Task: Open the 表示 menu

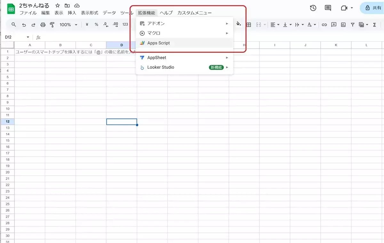Action: [x=59, y=13]
